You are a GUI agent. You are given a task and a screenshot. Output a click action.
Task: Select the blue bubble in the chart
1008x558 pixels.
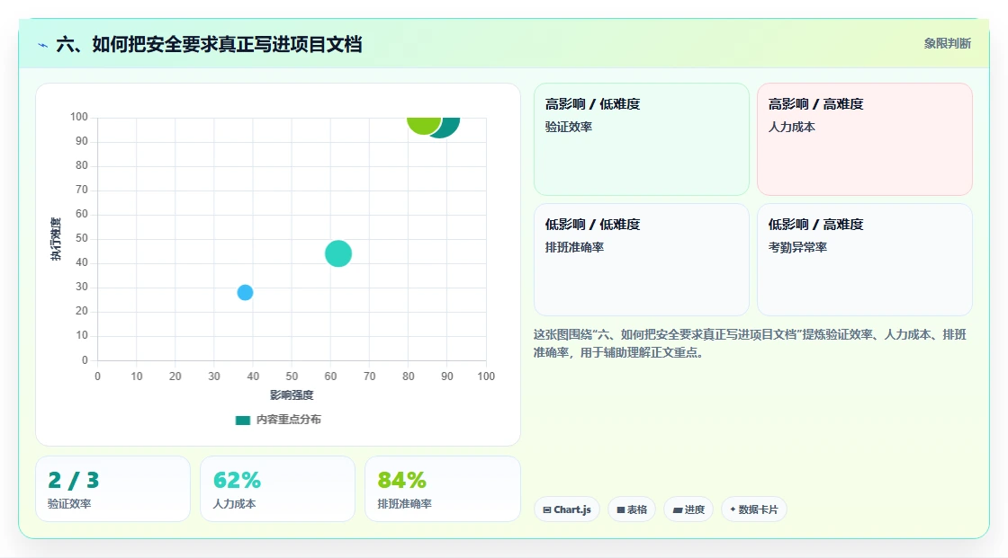(245, 293)
